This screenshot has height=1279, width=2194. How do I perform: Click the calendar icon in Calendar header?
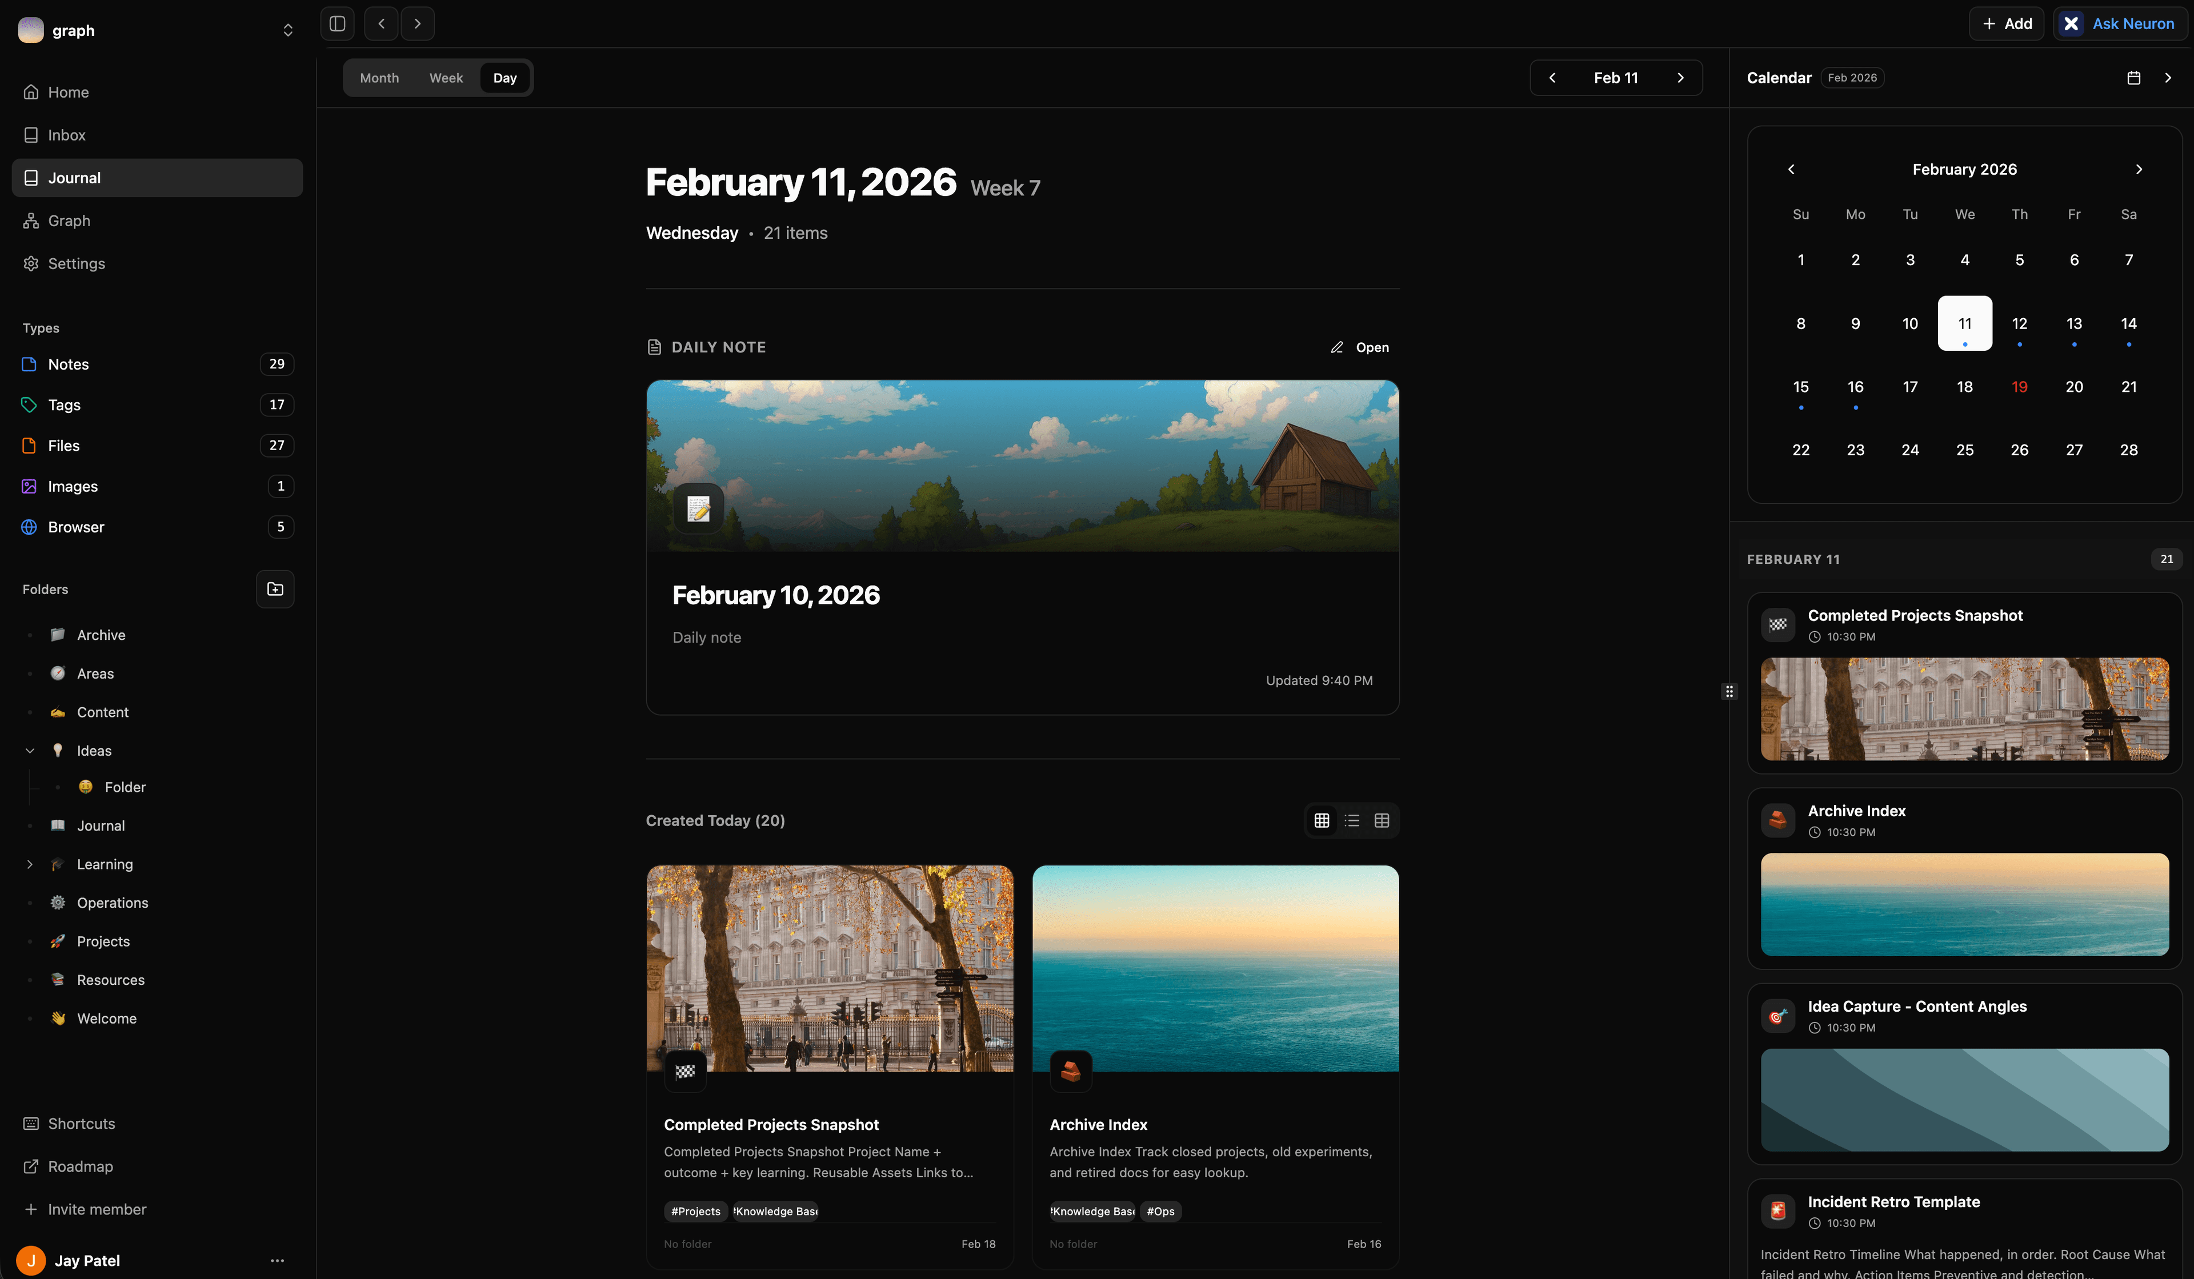pos(2133,78)
